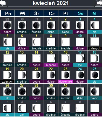The image size is (102, 117).
Task: Select day number 21
Action: pos(36,69)
